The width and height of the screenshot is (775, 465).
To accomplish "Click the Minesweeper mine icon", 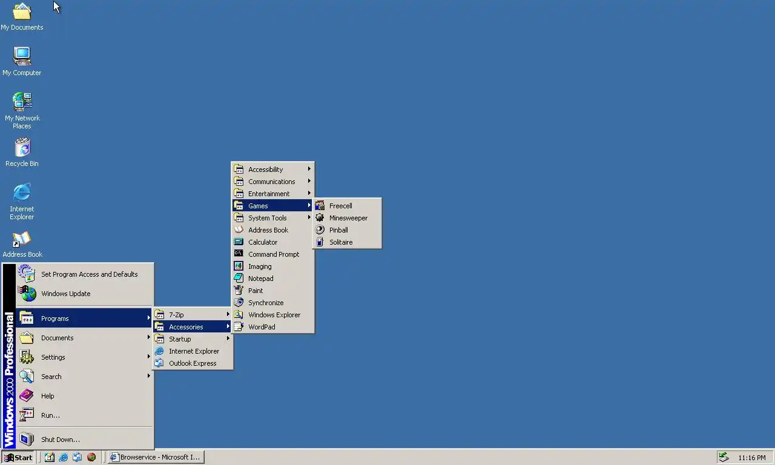I will pyautogui.click(x=320, y=218).
